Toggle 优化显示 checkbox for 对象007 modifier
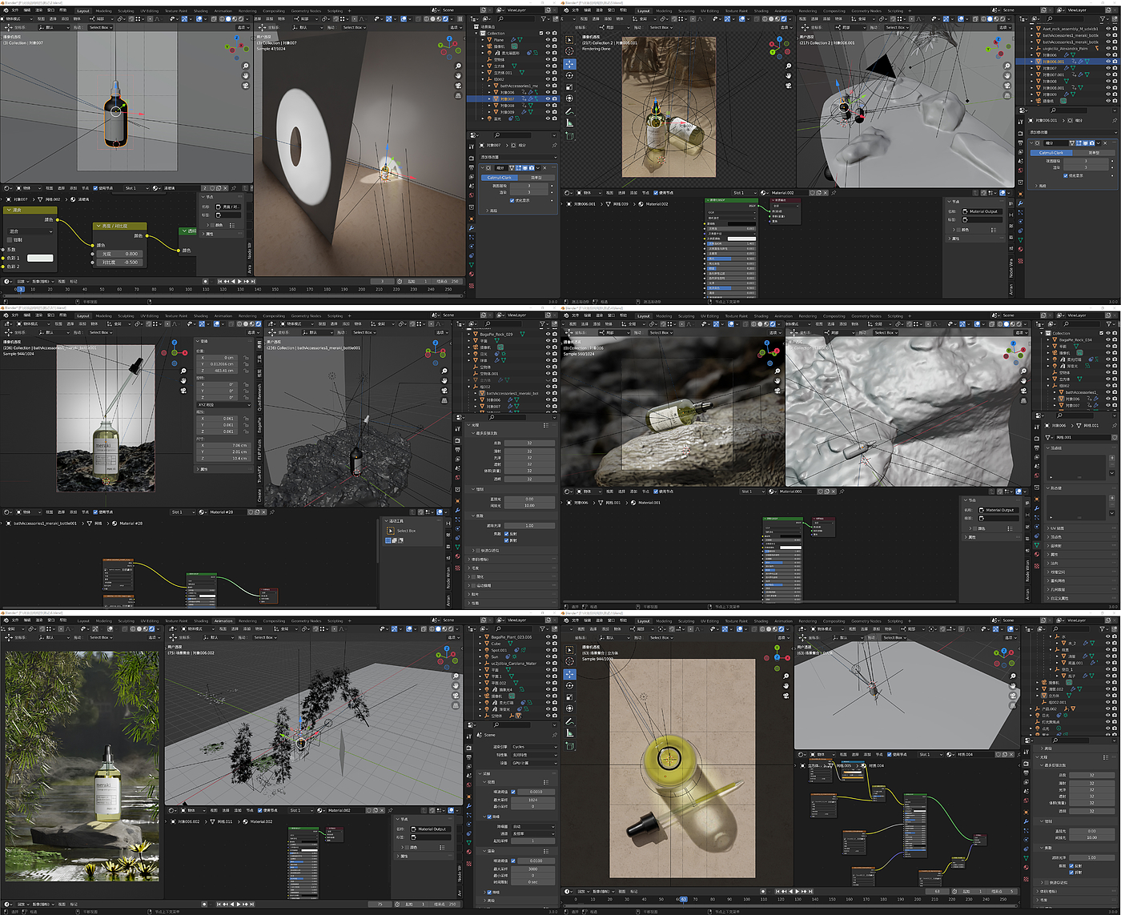The width and height of the screenshot is (1121, 915). 512,200
